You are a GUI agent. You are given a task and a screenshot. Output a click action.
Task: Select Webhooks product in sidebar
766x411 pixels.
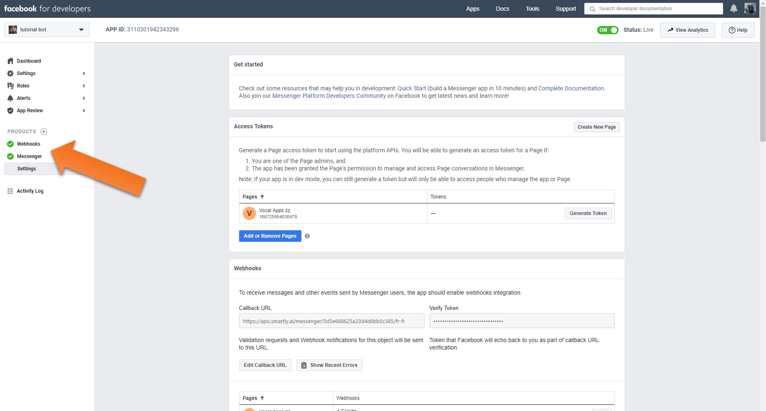tap(28, 144)
